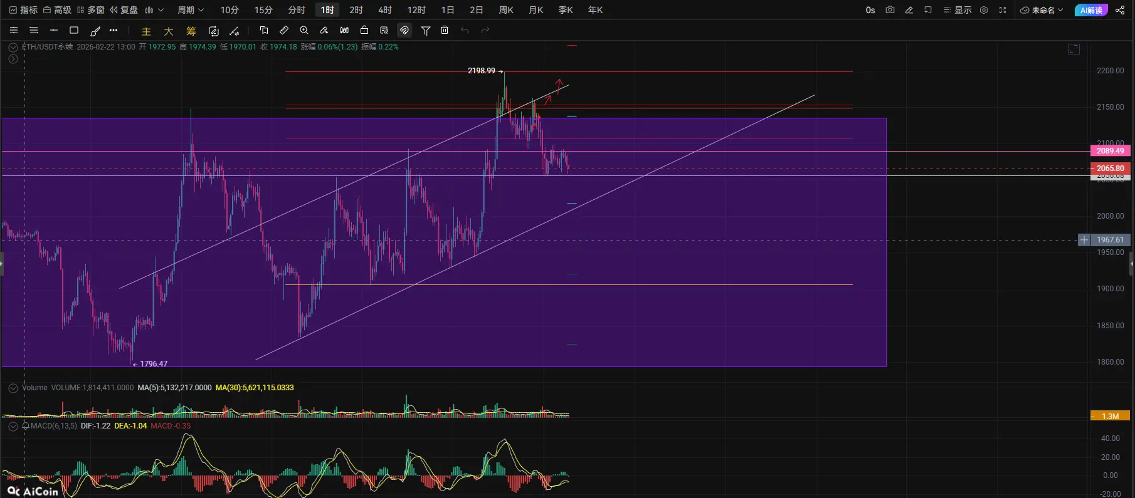Undo the last drawing action

[465, 30]
